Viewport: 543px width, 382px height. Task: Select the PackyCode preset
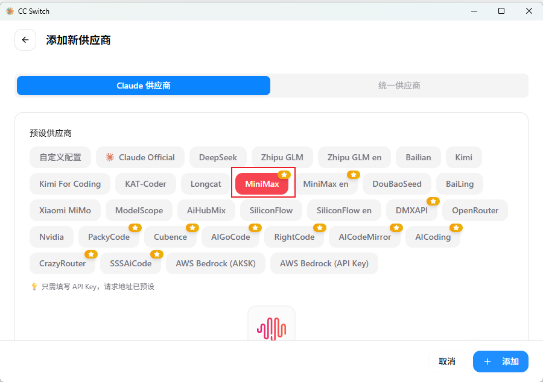pyautogui.click(x=109, y=237)
